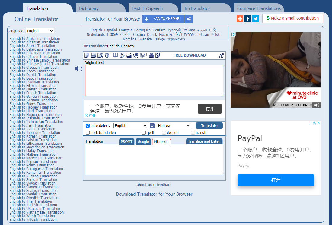Click the copy text icon in toolbar
Image resolution: width=332 pixels, height=225 pixels.
point(86,55)
